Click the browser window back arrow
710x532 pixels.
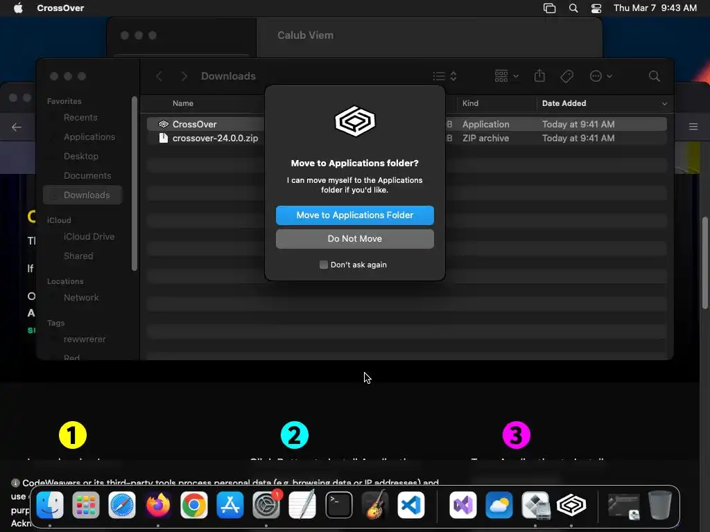[x=17, y=127]
